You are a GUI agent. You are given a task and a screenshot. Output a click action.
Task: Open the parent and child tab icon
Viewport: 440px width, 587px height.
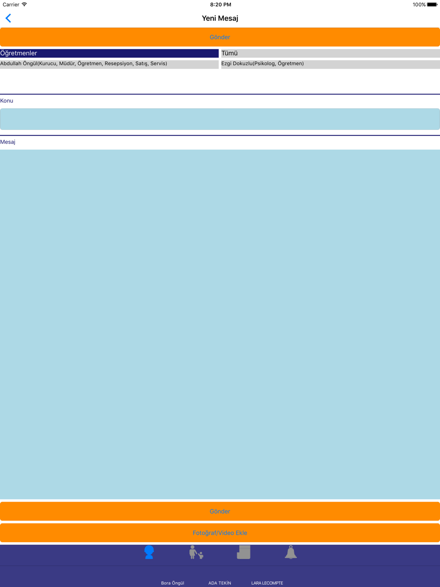tap(196, 552)
